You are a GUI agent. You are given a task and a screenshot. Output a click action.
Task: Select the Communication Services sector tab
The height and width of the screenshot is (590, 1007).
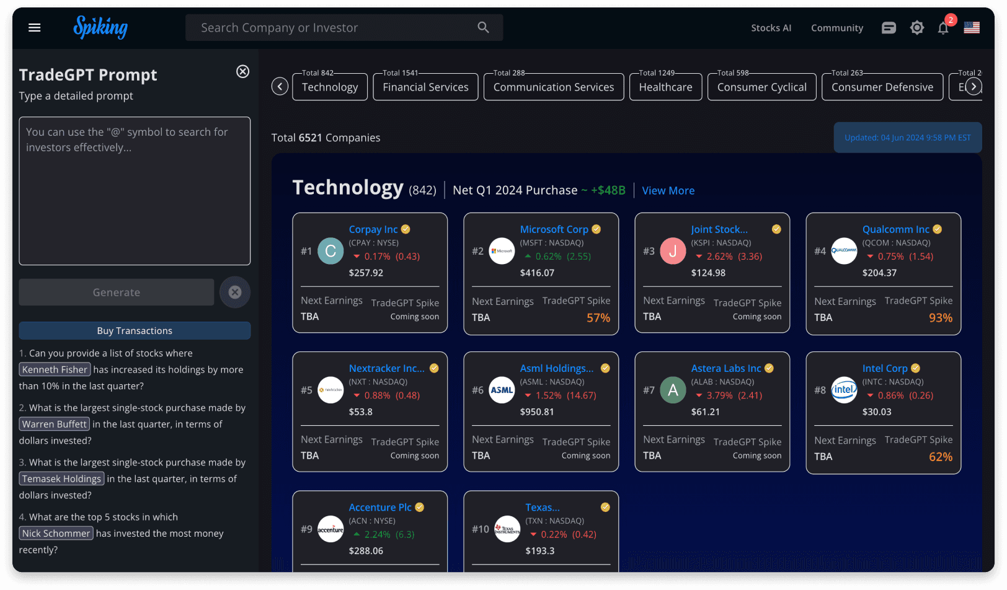[554, 87]
